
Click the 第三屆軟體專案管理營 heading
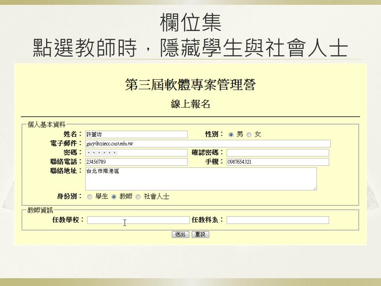pos(190,85)
